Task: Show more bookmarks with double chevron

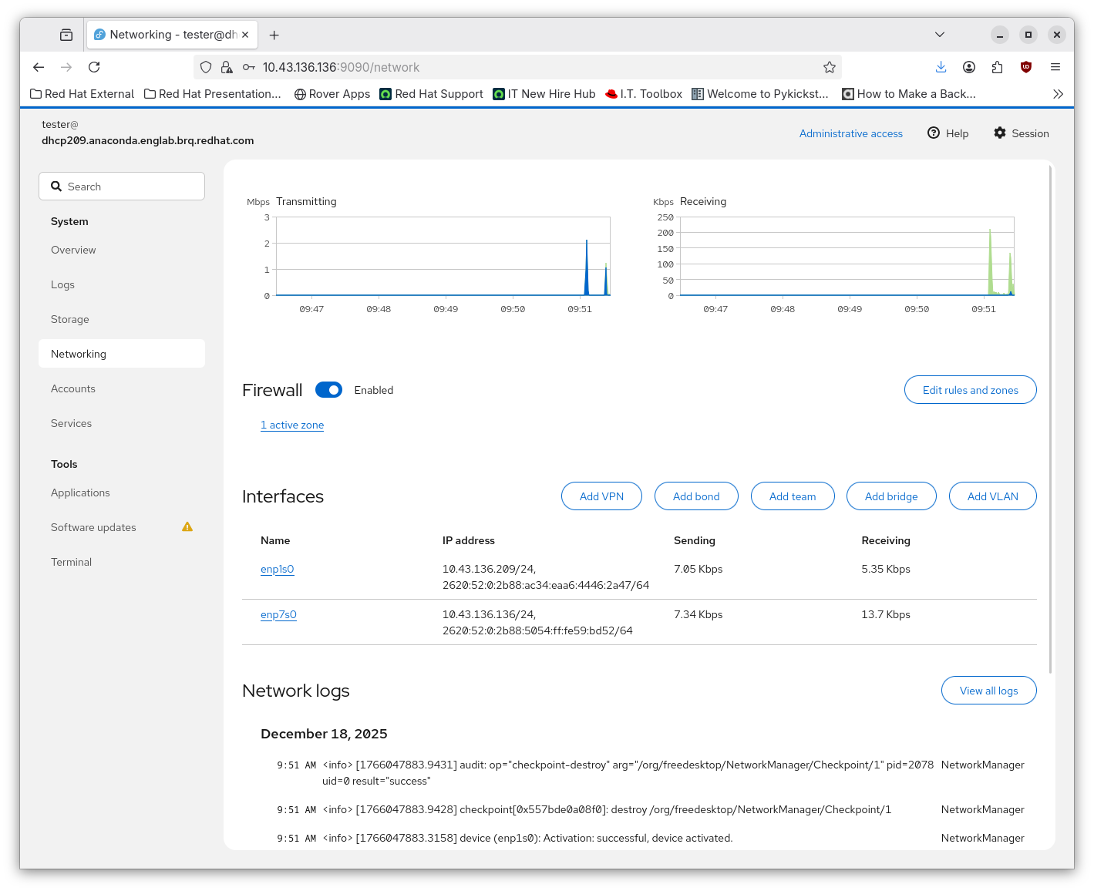Action: [x=1058, y=94]
